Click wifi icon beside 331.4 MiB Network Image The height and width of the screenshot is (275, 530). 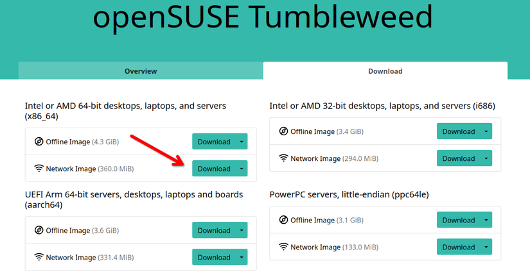[x=39, y=257]
